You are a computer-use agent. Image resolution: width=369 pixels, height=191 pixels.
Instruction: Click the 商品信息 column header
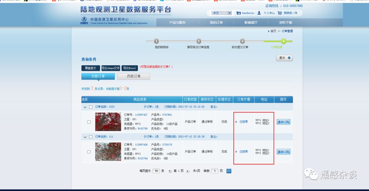[140, 99]
